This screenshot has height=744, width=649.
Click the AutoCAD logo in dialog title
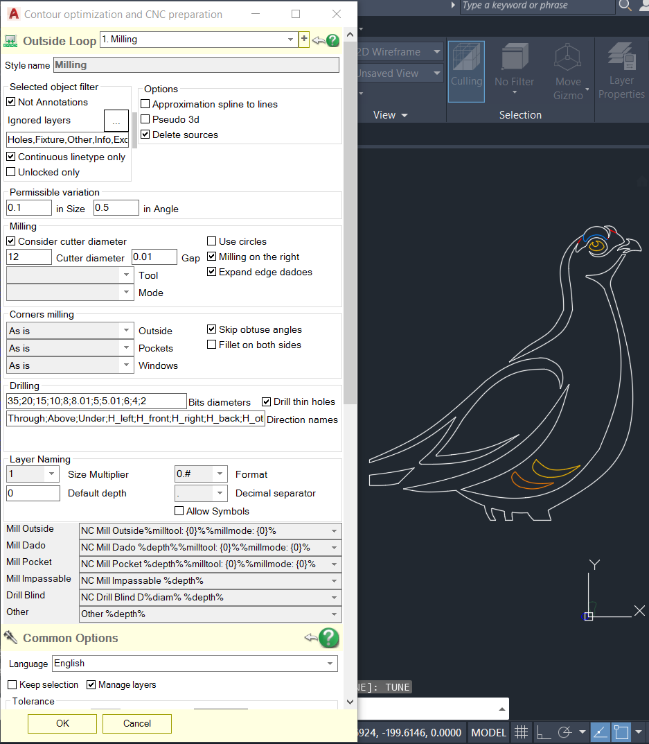pos(14,15)
